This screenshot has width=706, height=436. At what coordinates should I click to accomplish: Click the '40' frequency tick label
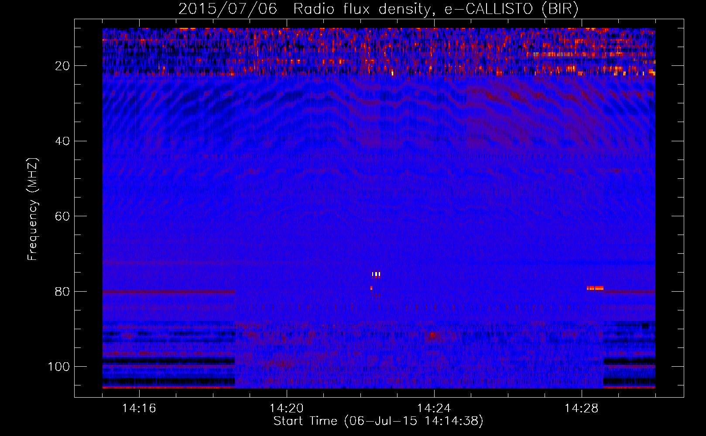coord(63,141)
